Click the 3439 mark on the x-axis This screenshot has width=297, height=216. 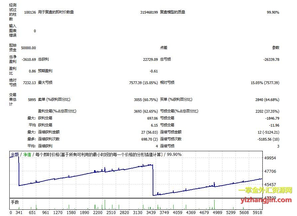[151, 212]
